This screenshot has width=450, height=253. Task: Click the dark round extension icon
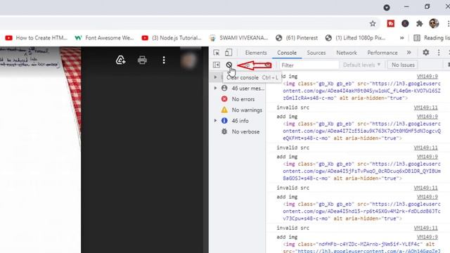405,23
